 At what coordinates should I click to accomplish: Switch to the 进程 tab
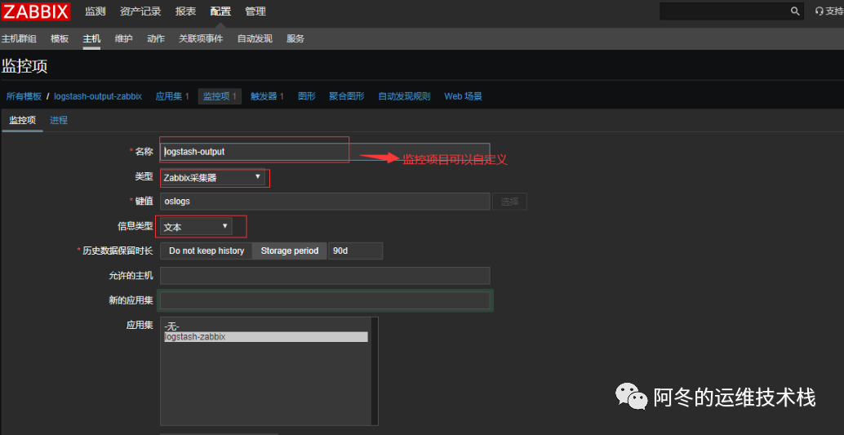coord(59,120)
